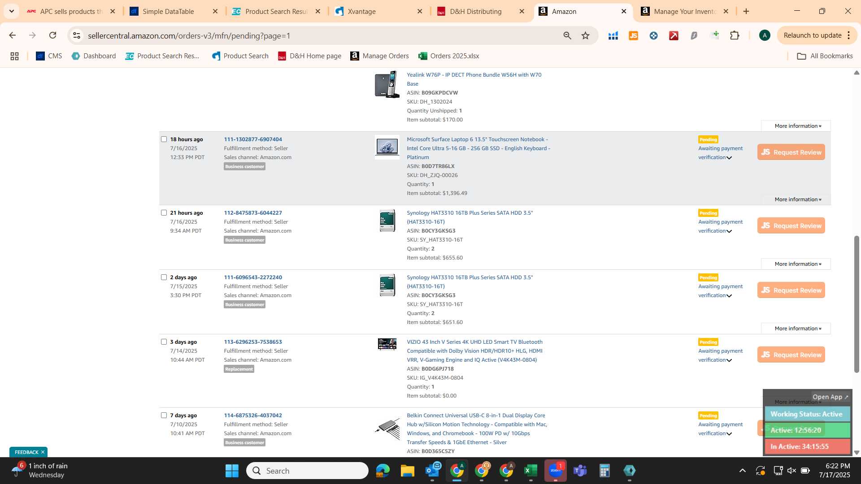Screen dimensions: 861x484
Task: Open the Jungle Scout JS extension icon
Action: click(633, 35)
